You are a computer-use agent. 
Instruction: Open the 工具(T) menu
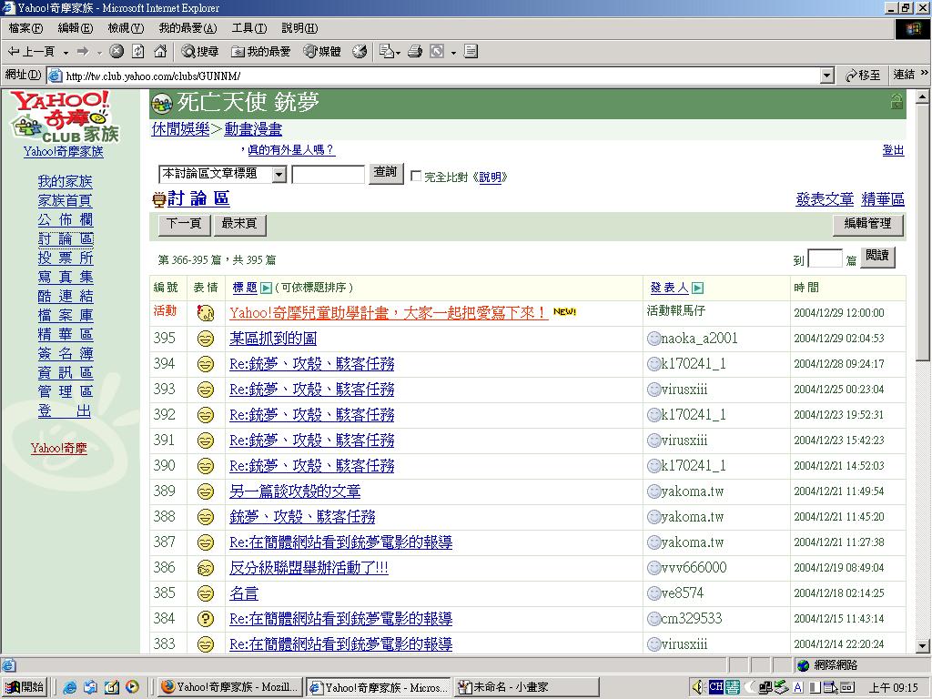pos(248,28)
